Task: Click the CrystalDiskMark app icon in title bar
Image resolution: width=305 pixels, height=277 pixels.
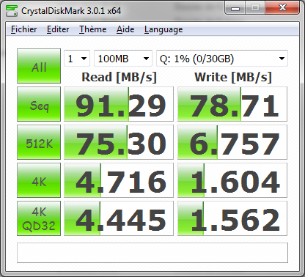Action: [x=11, y=10]
